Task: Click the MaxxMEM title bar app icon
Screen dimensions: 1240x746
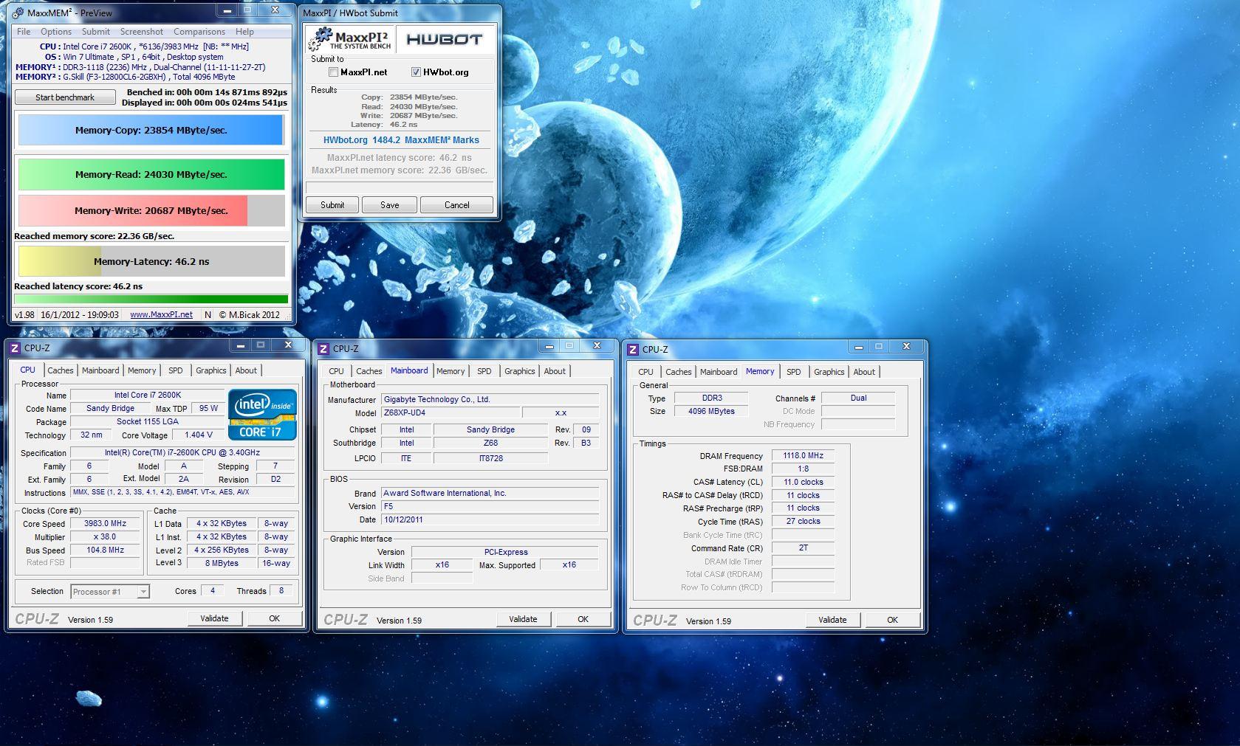Action: point(18,13)
